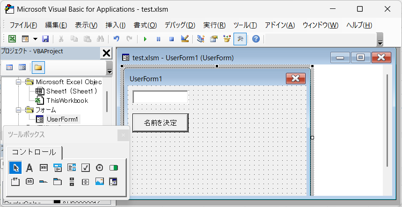Run the macro with the green play icon
402x207 pixels.
point(146,39)
